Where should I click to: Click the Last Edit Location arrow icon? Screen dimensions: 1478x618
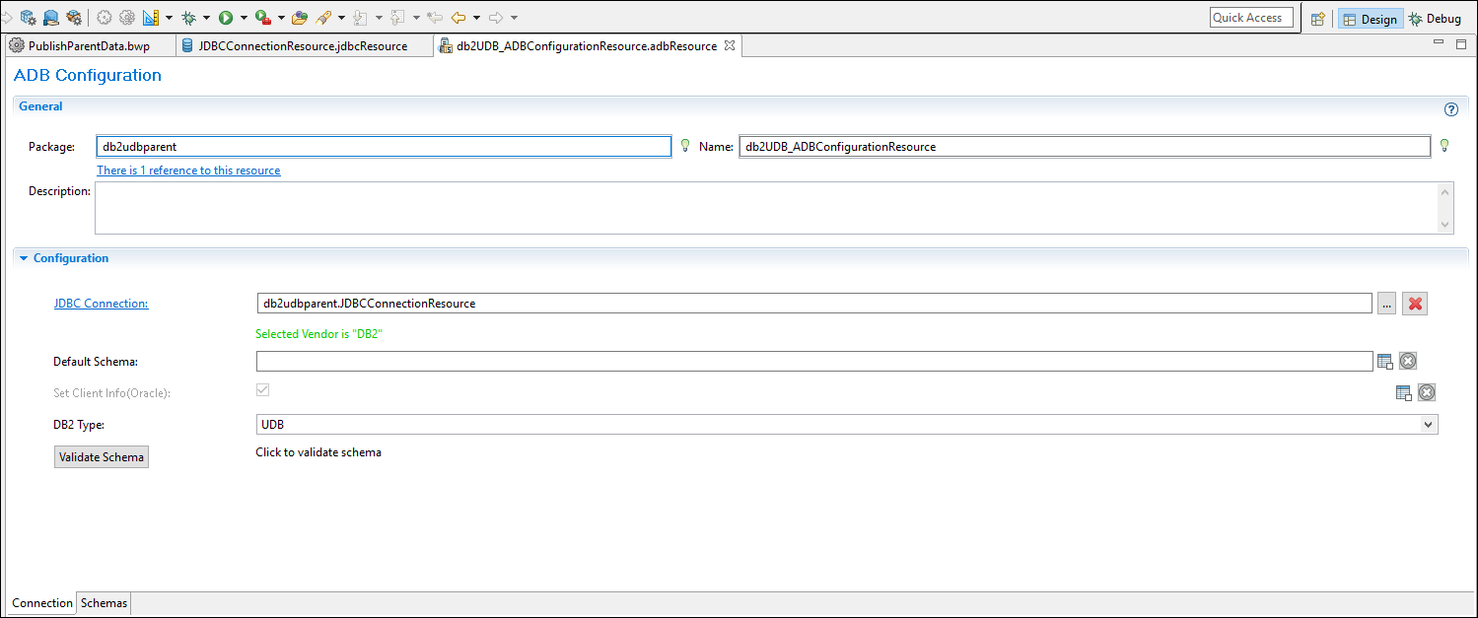434,17
